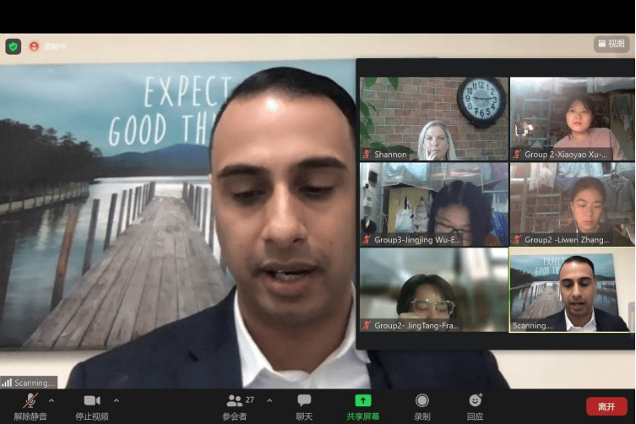Open the view layout menu (视图)
This screenshot has width=636, height=424.
[612, 44]
